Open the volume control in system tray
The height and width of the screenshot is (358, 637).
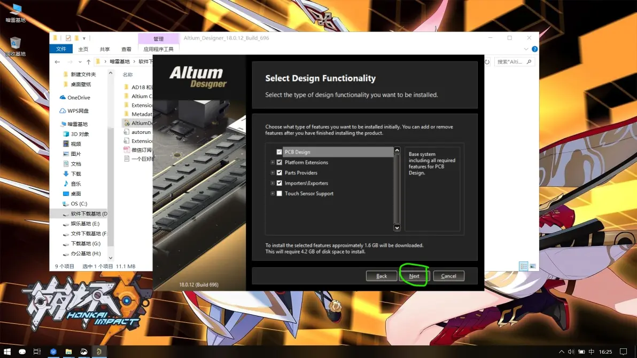coord(571,352)
